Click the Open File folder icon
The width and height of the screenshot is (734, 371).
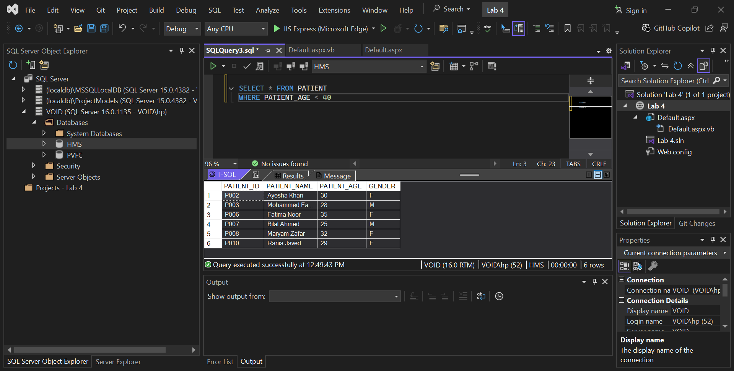click(78, 29)
